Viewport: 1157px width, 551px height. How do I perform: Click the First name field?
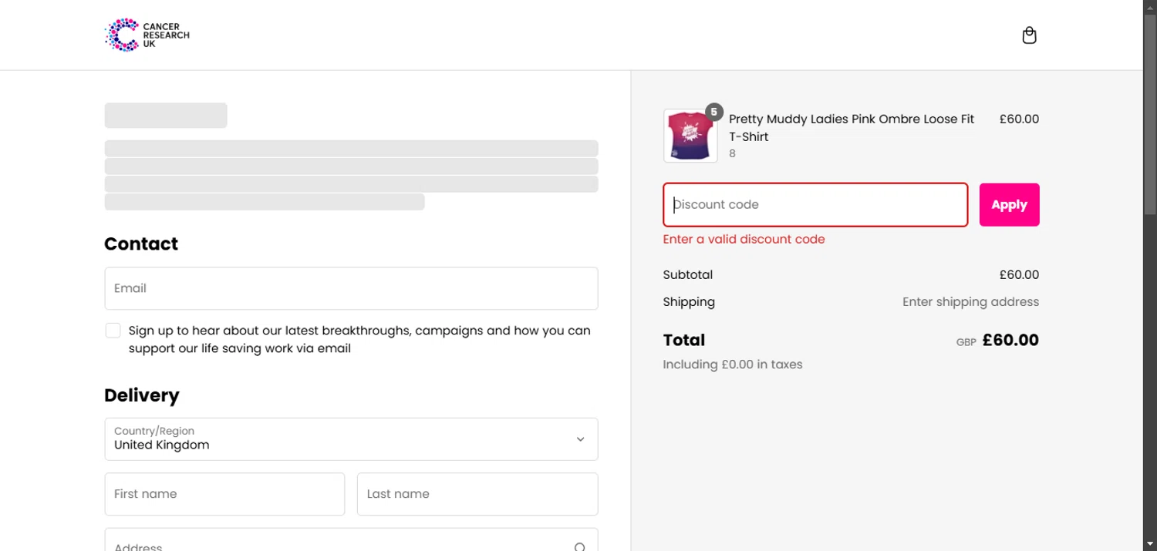(224, 494)
